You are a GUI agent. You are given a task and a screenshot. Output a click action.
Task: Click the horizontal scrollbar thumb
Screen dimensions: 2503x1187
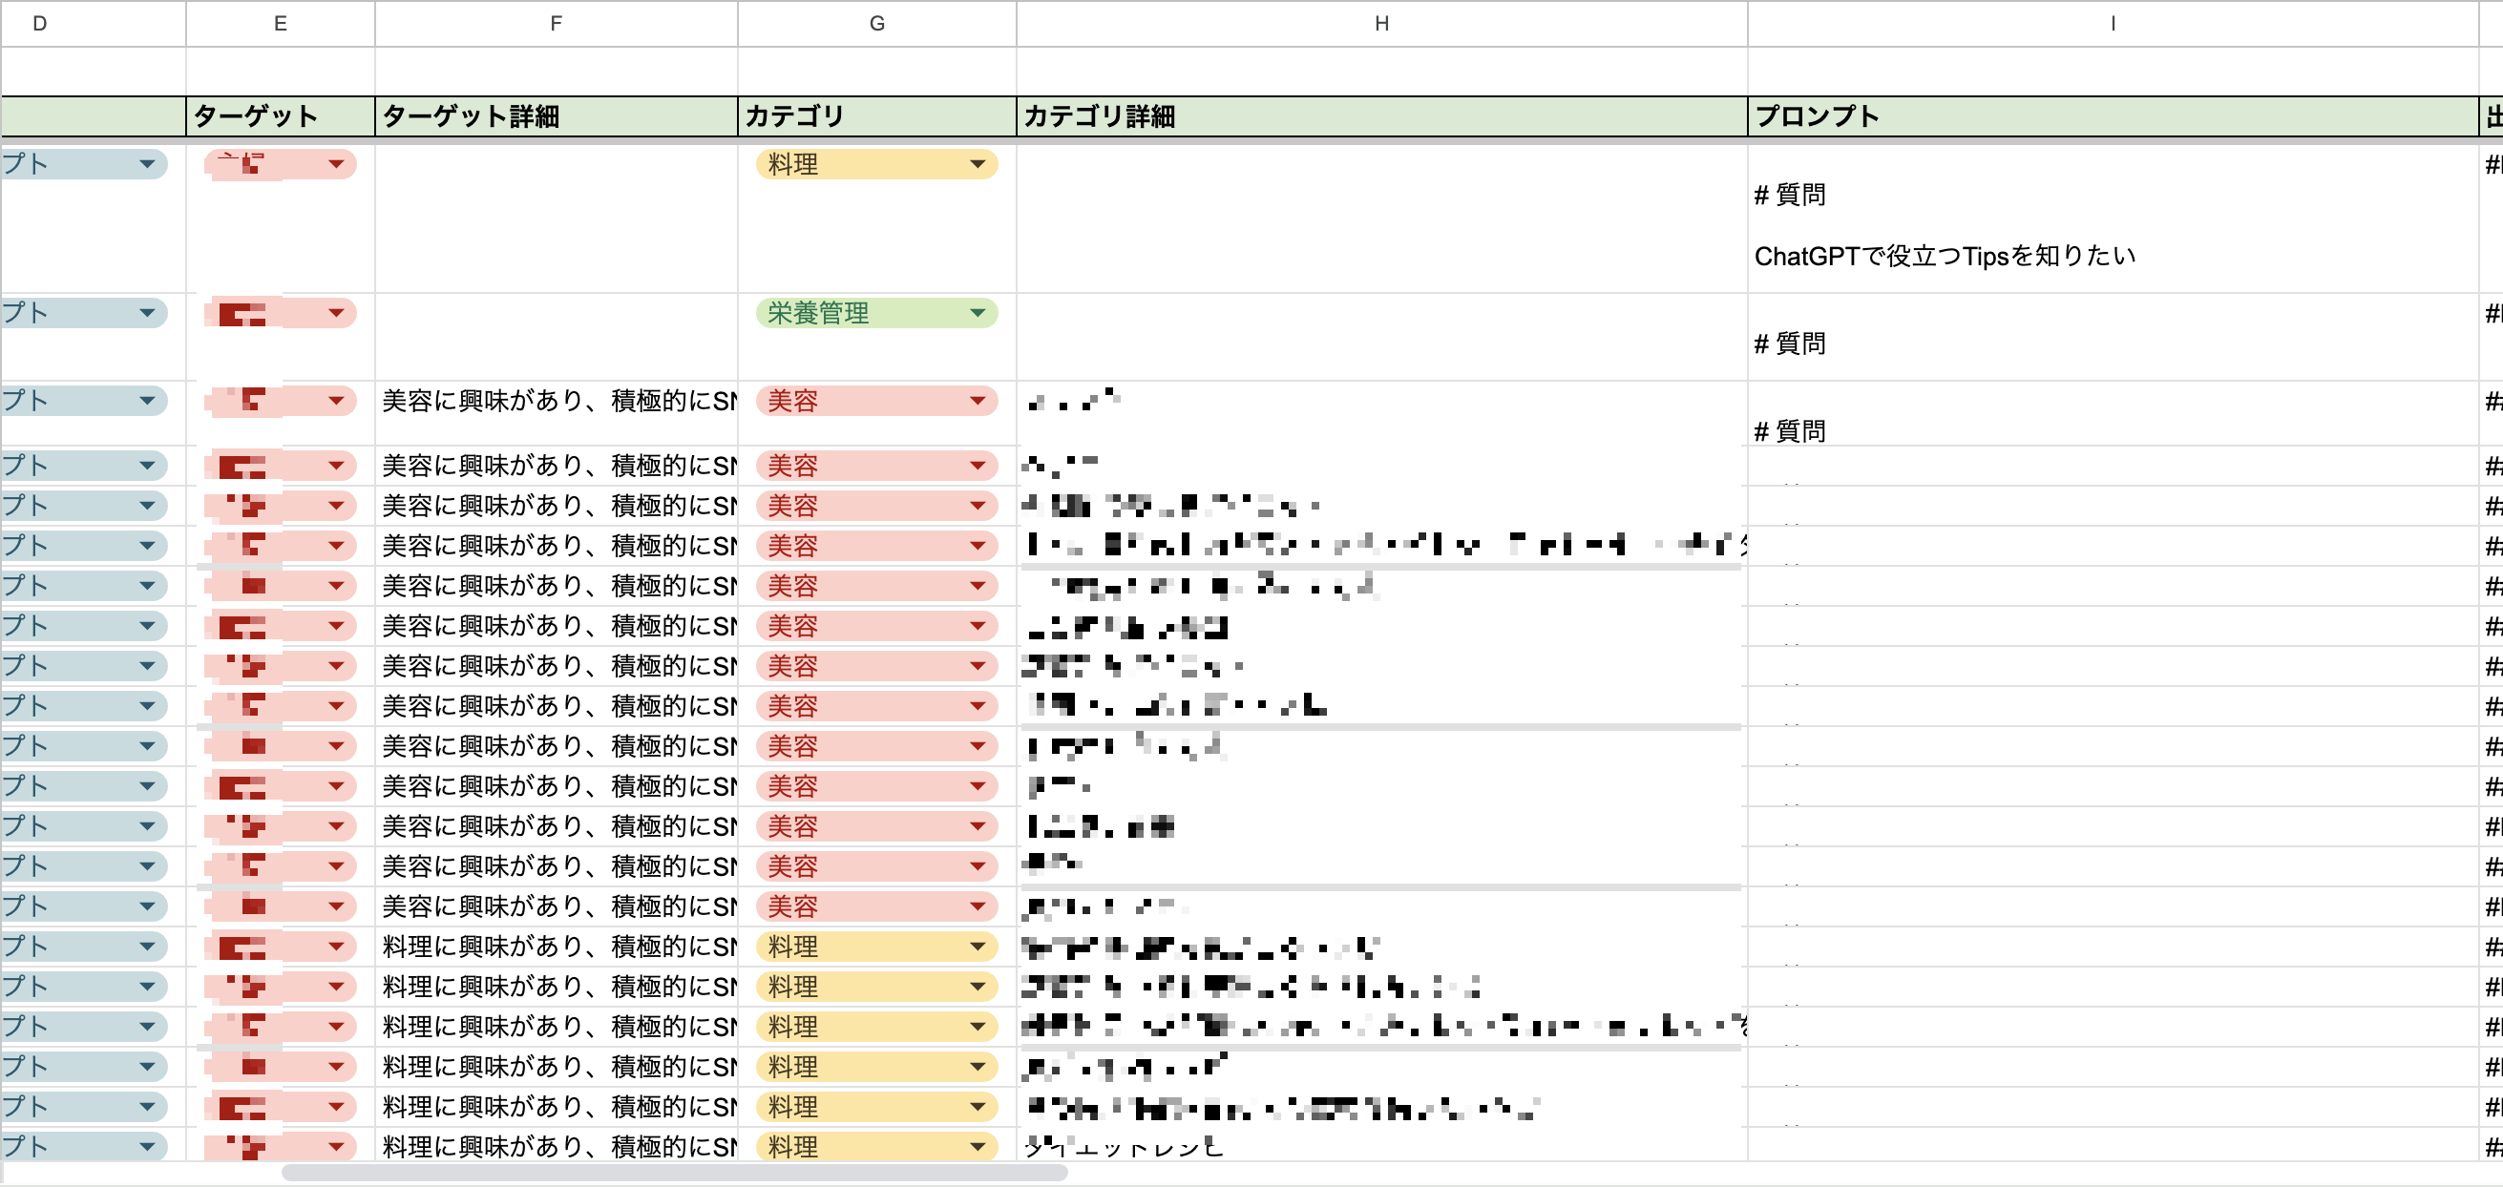coord(674,1174)
